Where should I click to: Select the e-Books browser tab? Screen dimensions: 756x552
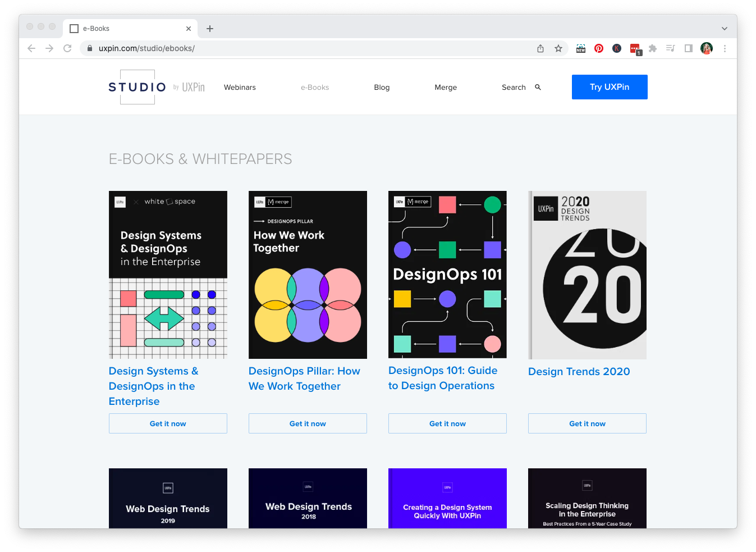click(130, 29)
